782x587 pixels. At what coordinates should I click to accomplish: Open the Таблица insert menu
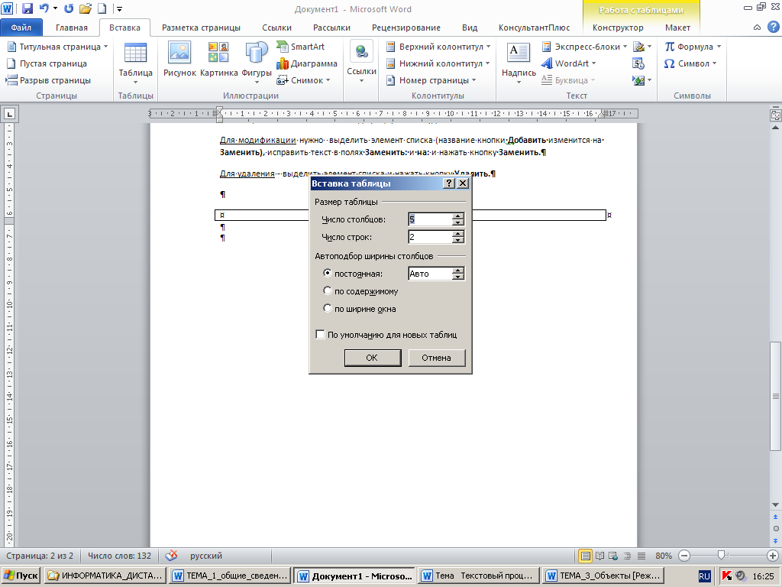coord(135,63)
